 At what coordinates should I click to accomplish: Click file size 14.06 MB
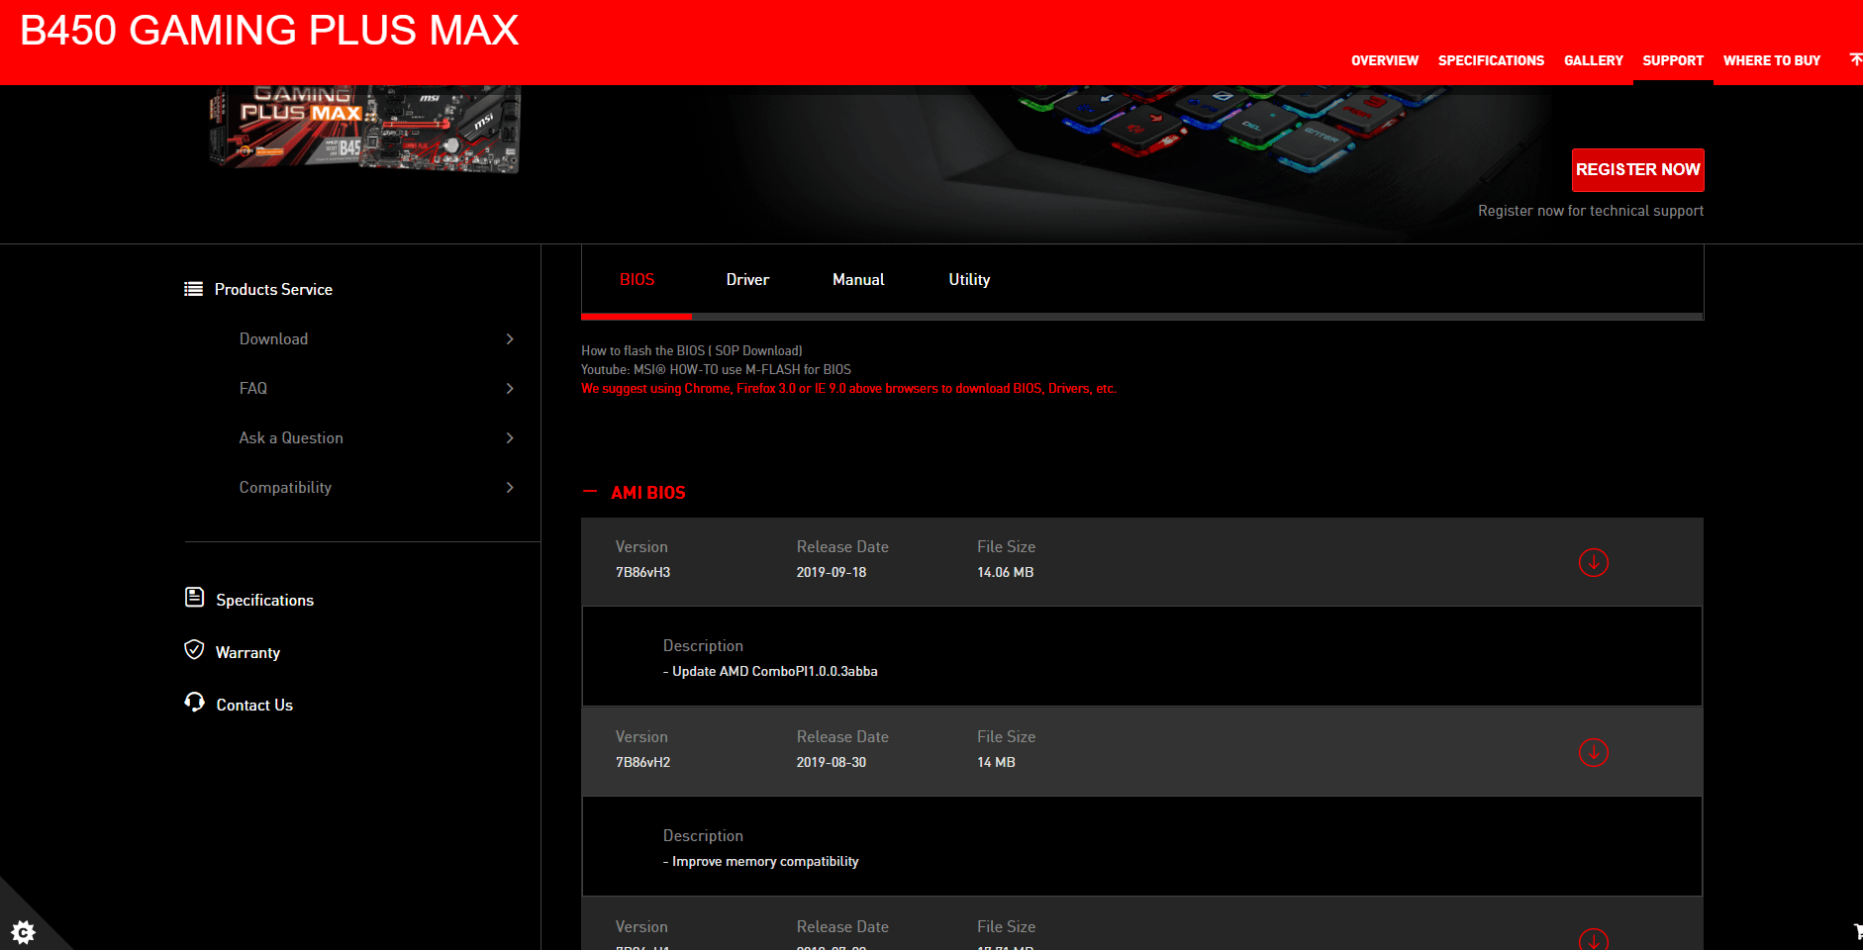1005,572
